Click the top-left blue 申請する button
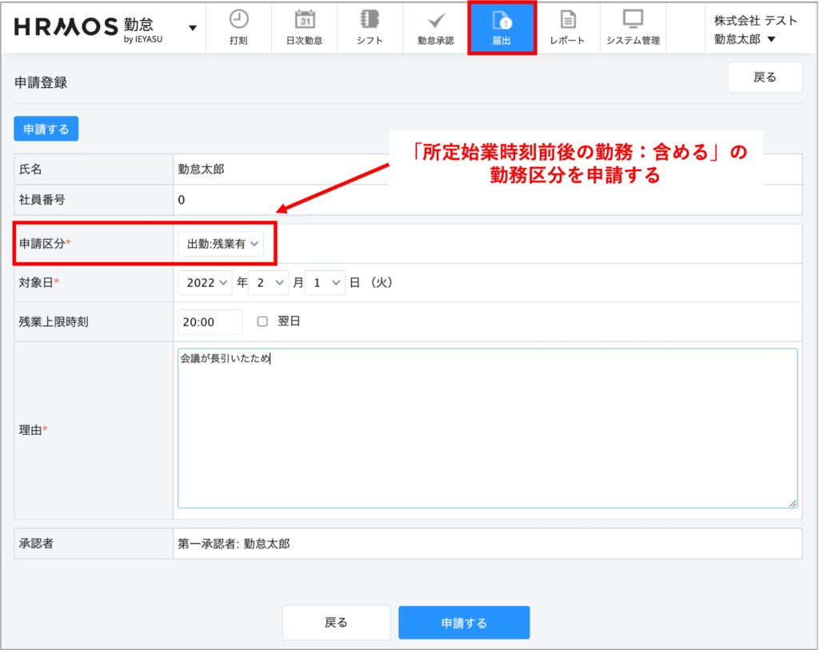The width and height of the screenshot is (819, 650). [x=46, y=129]
